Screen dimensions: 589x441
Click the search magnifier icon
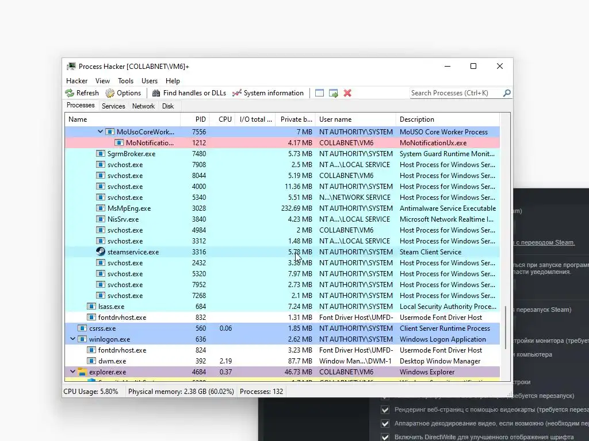[507, 93]
